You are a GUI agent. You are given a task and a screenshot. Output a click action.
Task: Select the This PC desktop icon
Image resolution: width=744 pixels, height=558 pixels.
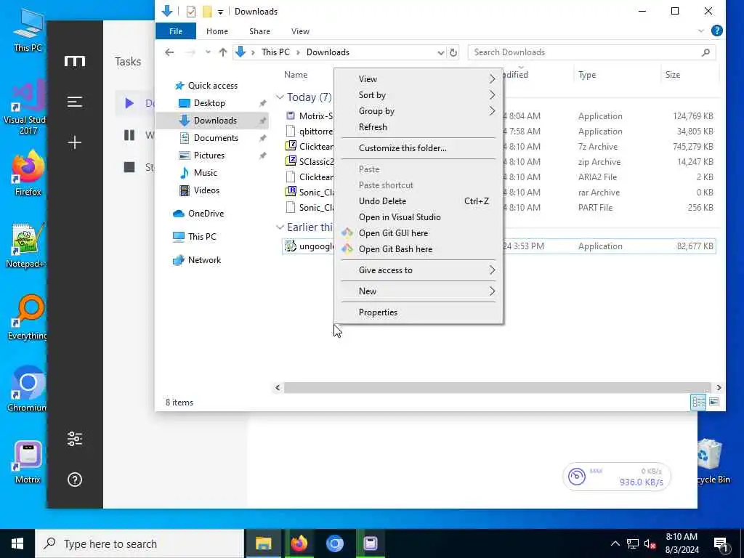(28, 30)
